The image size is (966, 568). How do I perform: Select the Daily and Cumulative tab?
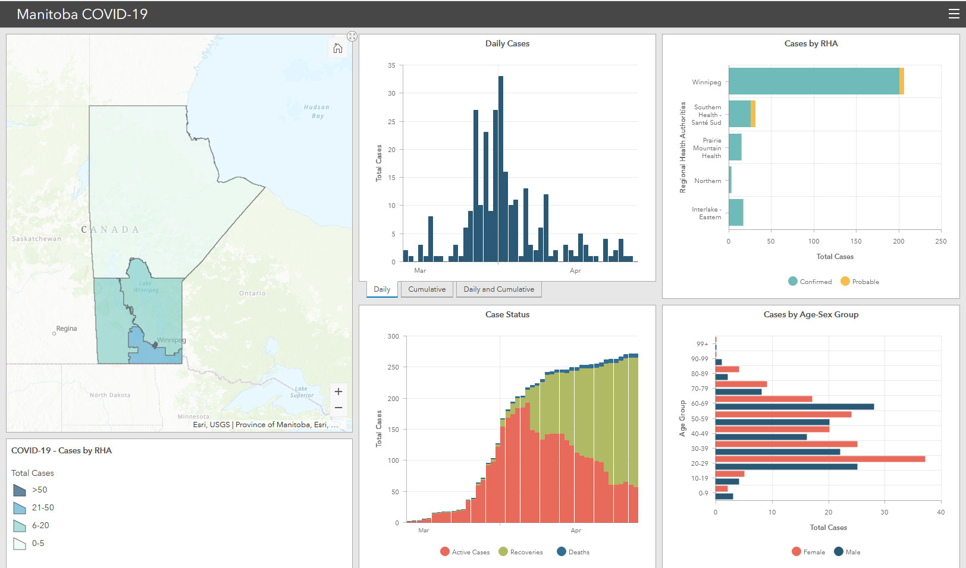pyautogui.click(x=498, y=289)
